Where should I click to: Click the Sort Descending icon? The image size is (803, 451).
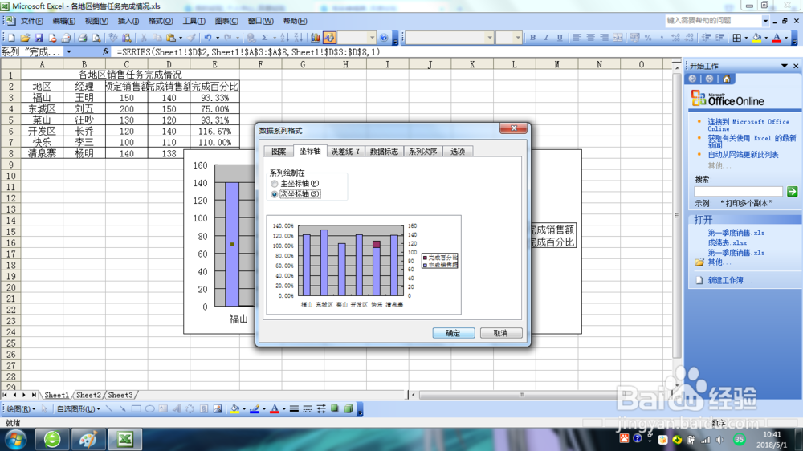coord(299,38)
